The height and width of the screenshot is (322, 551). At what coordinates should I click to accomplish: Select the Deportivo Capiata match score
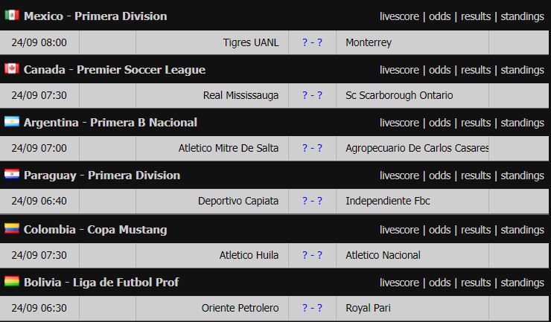pyautogui.click(x=312, y=201)
